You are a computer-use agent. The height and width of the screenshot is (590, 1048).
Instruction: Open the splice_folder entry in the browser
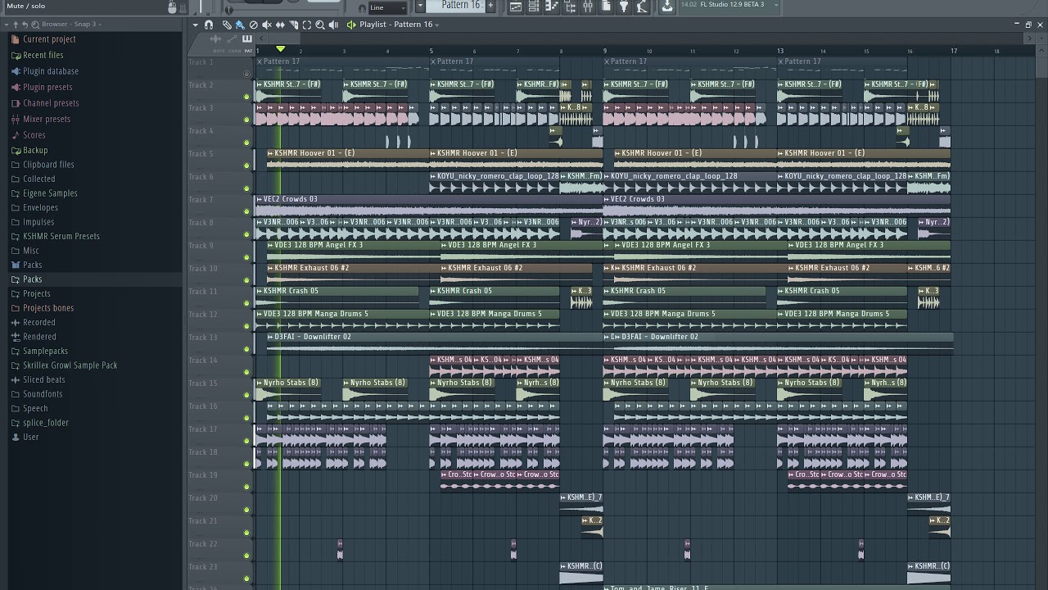[45, 423]
